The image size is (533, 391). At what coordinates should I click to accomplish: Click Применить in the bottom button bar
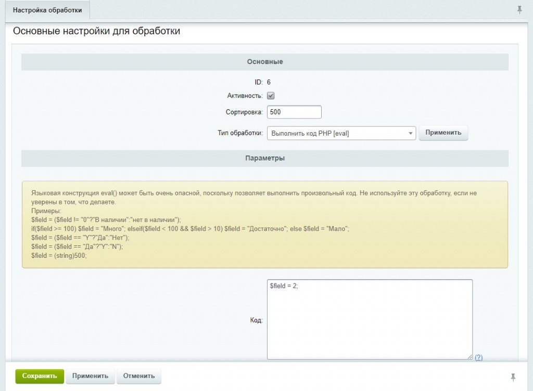coord(90,376)
